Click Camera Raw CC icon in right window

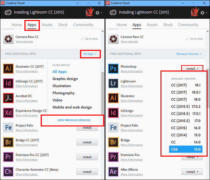113,39
